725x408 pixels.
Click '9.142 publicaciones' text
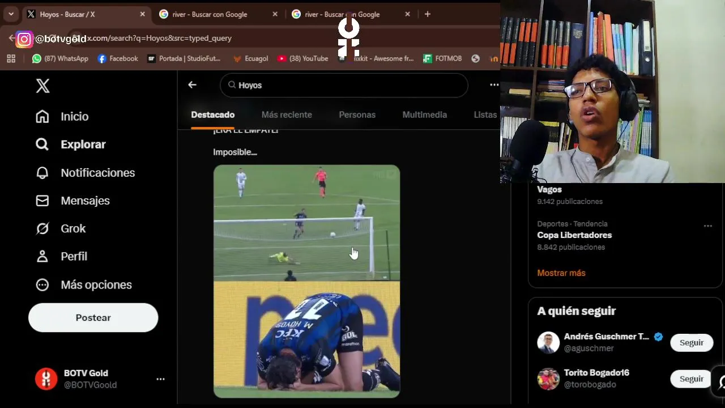[x=570, y=201]
